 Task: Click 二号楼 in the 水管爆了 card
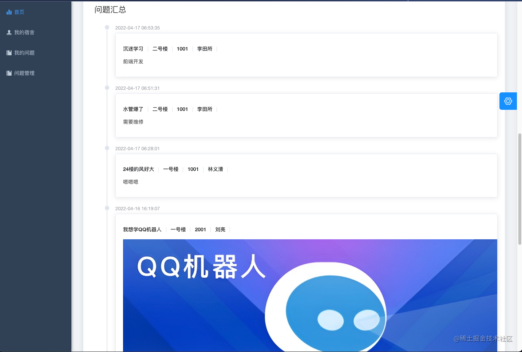[x=160, y=109]
